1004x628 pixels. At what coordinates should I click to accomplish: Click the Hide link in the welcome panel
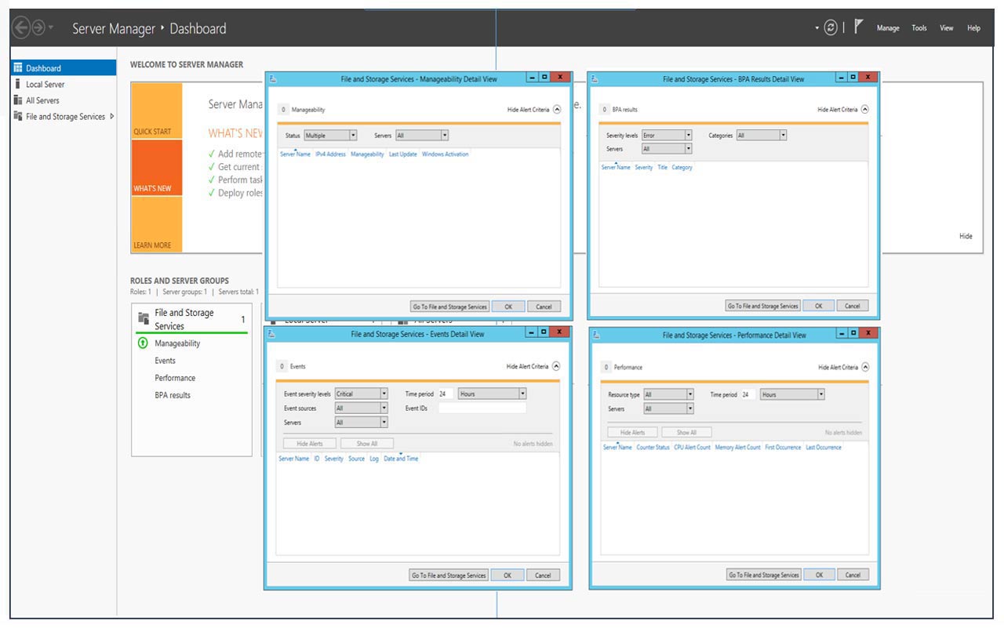coord(966,236)
